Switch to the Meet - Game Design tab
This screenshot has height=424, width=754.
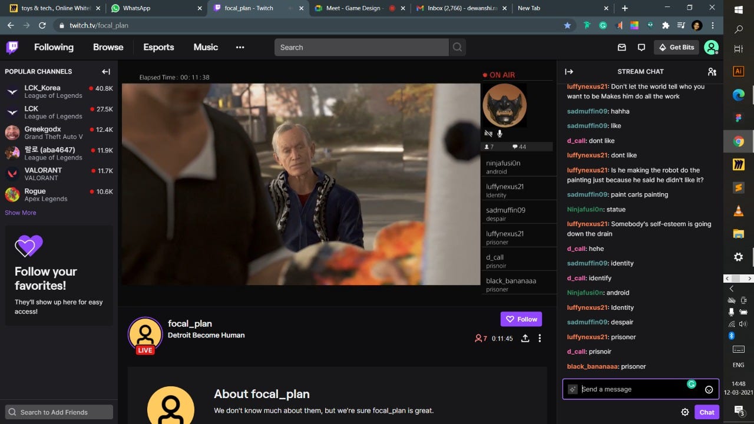[x=359, y=8]
